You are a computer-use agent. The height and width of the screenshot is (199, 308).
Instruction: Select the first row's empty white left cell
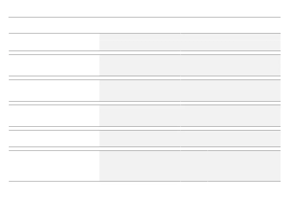[x=54, y=42]
